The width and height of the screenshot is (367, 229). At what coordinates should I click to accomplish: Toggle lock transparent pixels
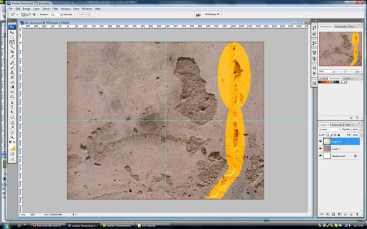(x=327, y=135)
